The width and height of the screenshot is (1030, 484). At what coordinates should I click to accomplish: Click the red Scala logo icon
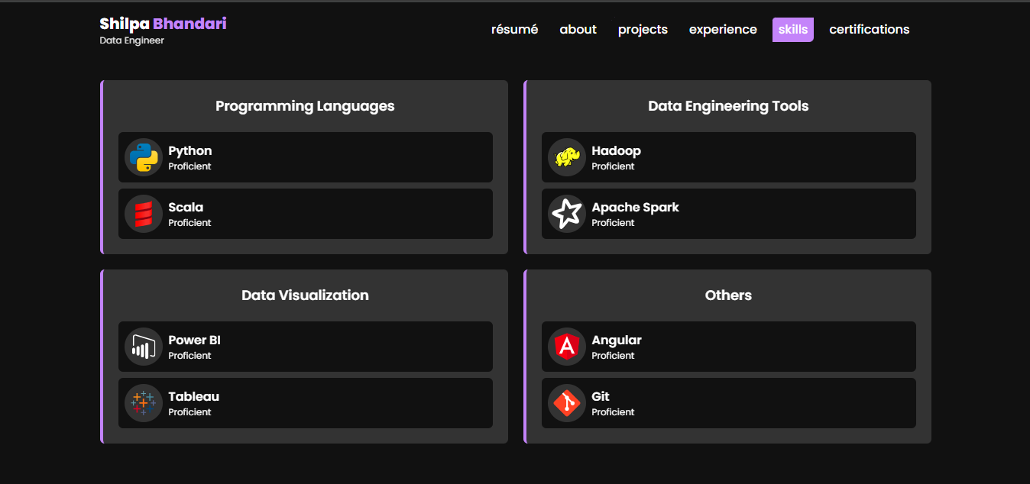[x=144, y=214]
